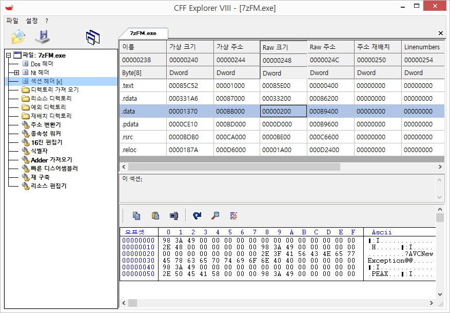Click the 예외 디렉토리 folder icon
The width and height of the screenshot is (450, 313).
26,107
